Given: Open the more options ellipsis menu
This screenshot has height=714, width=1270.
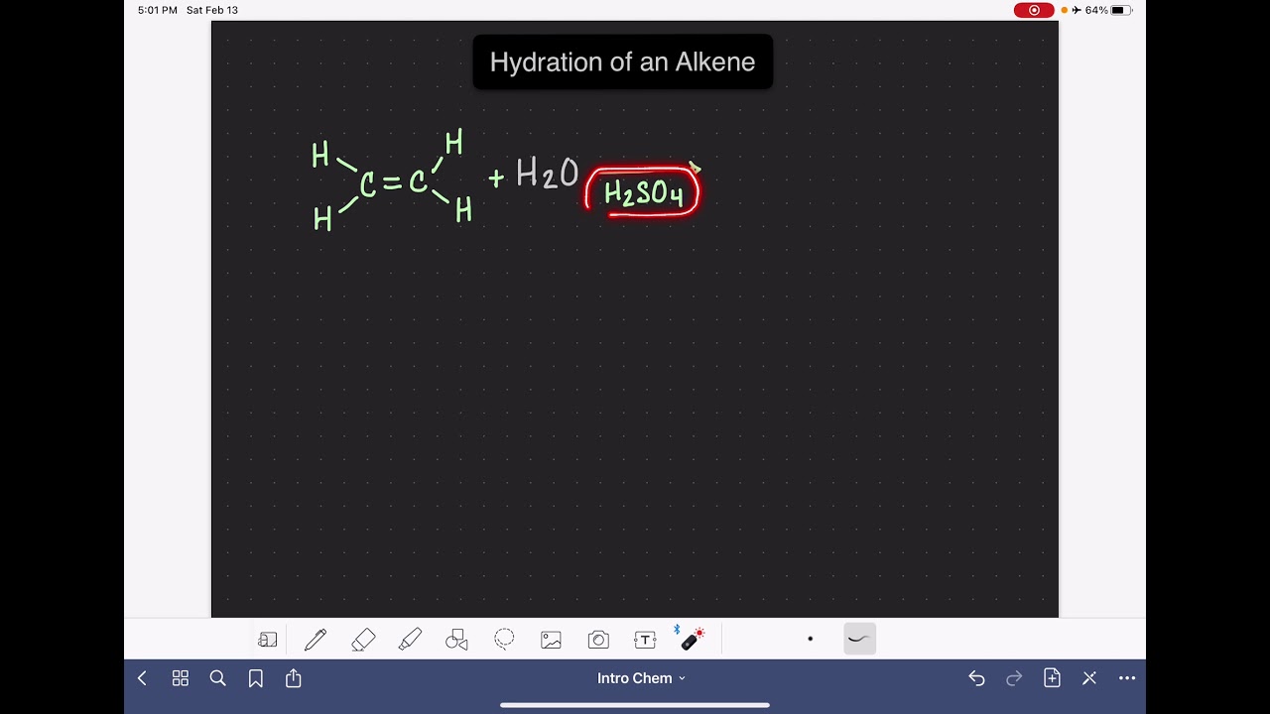Looking at the screenshot, I should coord(1127,678).
